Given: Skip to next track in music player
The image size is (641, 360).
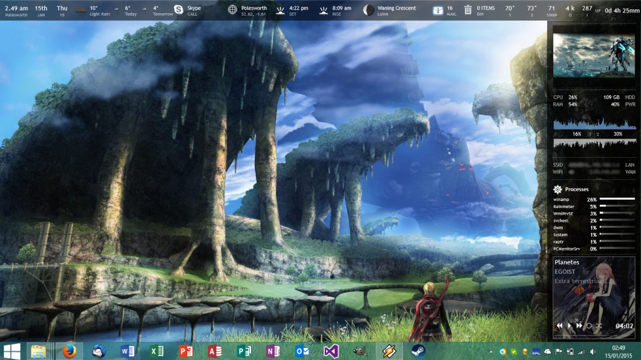Looking at the screenshot, I should click(579, 326).
